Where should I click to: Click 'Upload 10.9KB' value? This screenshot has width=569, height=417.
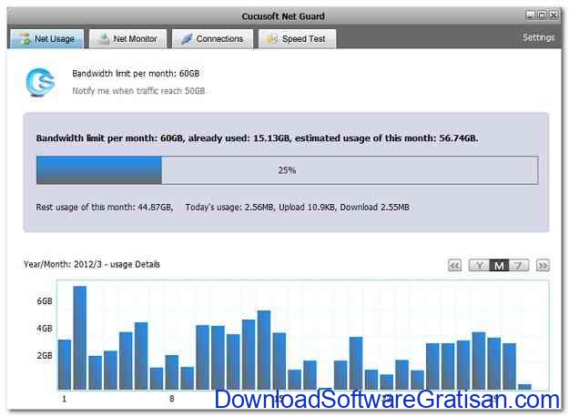tap(307, 208)
